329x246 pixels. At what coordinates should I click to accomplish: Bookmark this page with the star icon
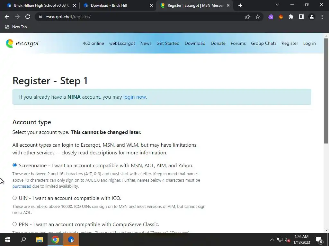pos(258,17)
